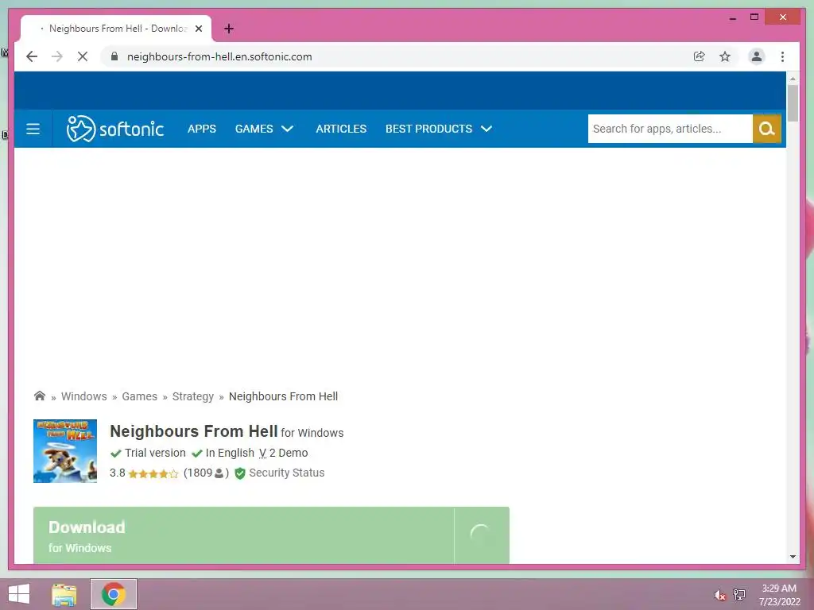Click the orange search magnifier button
Viewport: 814px width, 610px height.
point(767,129)
